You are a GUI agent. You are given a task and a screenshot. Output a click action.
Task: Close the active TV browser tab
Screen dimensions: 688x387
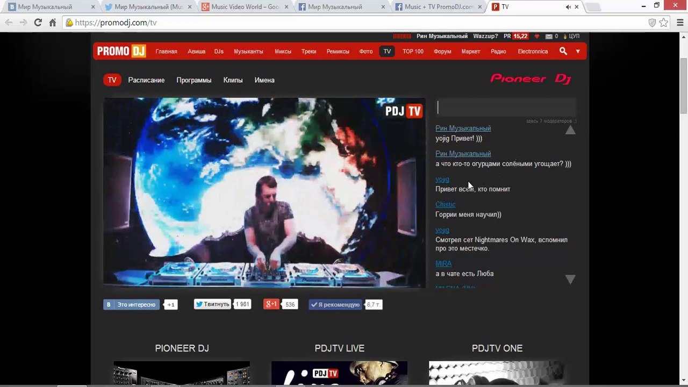[x=577, y=7]
